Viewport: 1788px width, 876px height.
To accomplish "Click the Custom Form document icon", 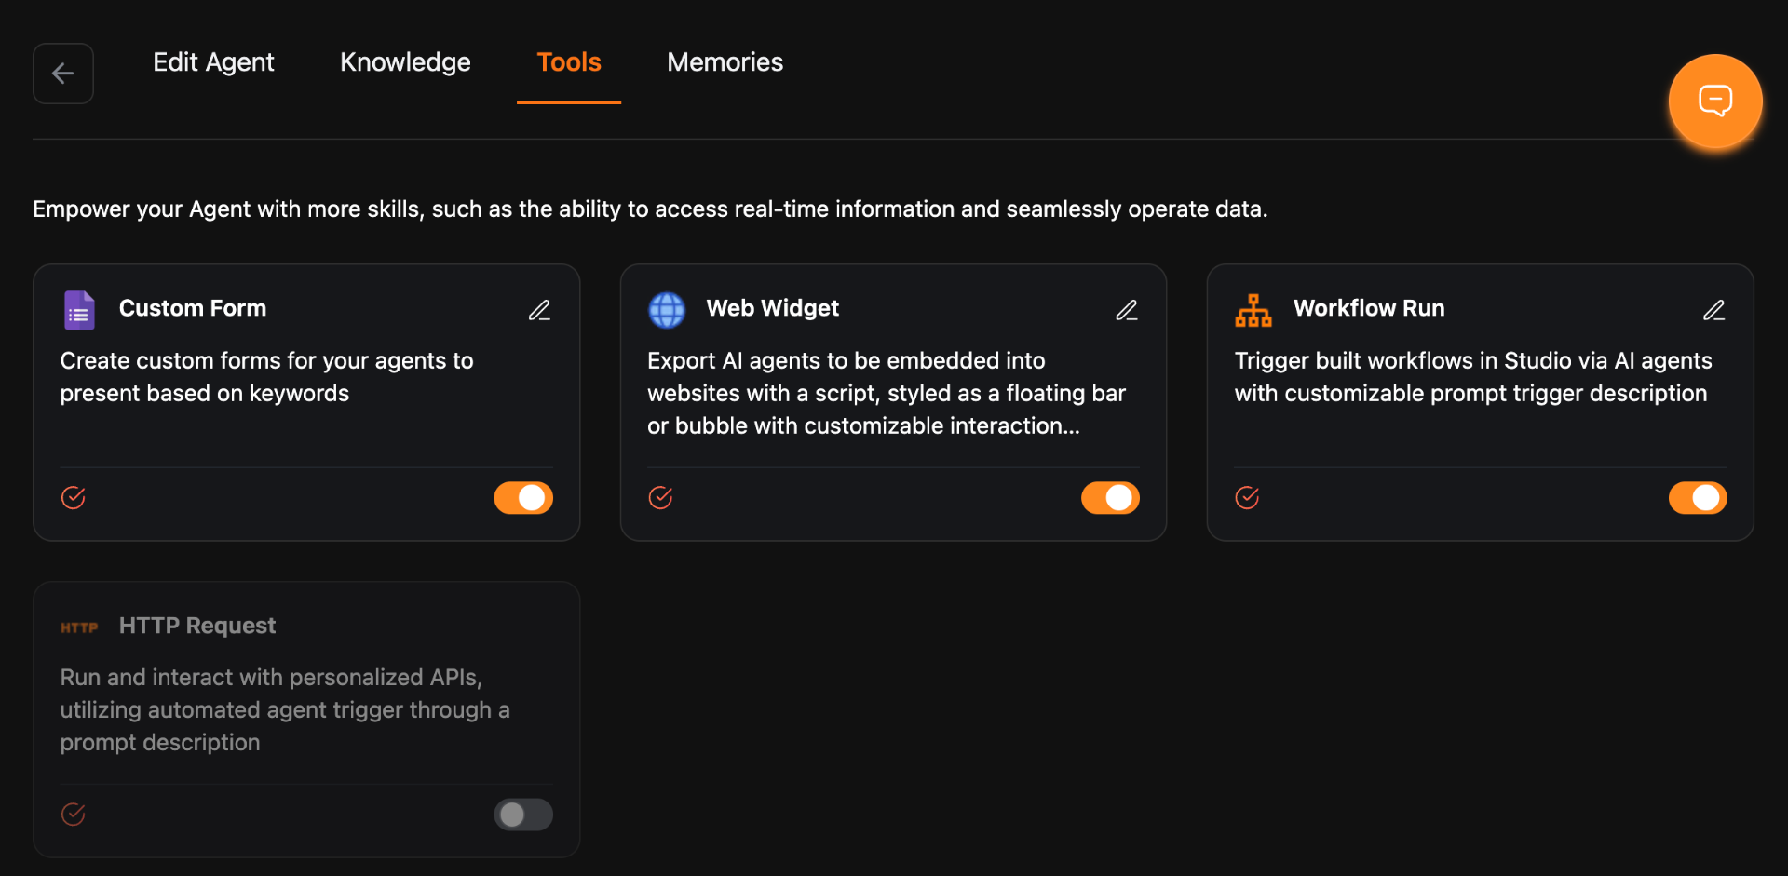I will pos(79,309).
